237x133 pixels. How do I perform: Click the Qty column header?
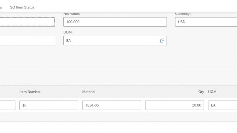[201, 92]
